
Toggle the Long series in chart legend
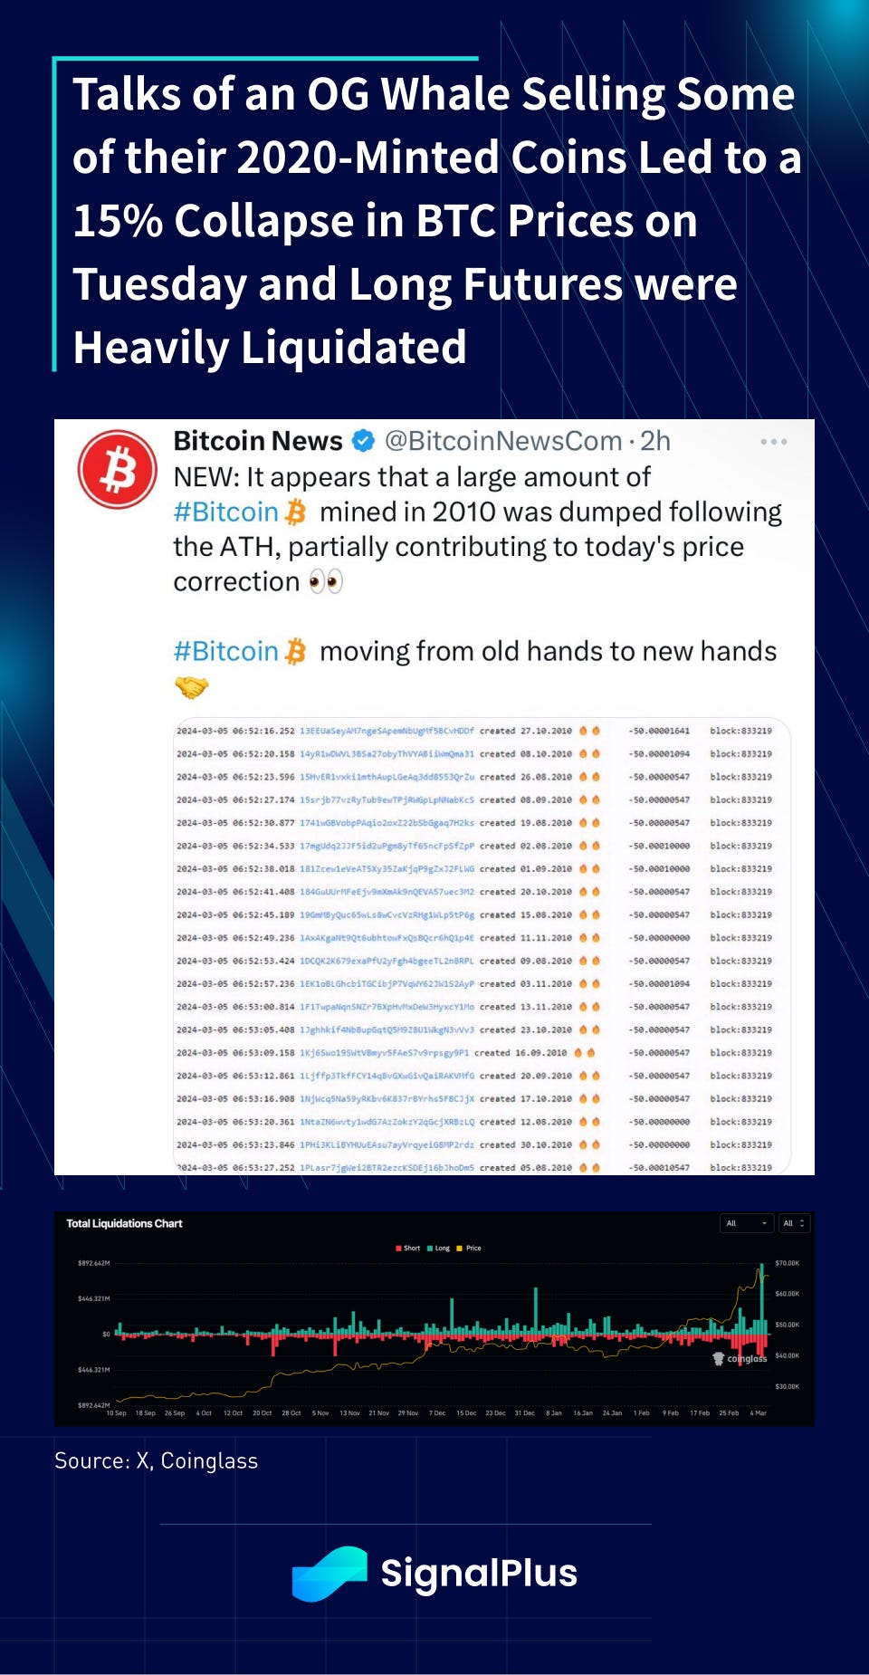pyautogui.click(x=439, y=1248)
